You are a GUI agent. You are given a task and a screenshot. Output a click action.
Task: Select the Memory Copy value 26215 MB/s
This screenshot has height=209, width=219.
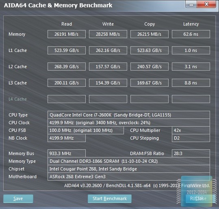pyautogui.click(x=150, y=34)
